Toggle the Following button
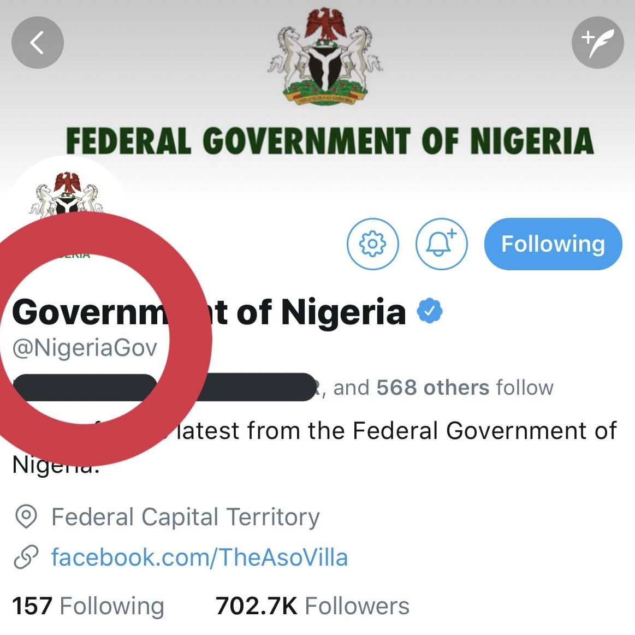The height and width of the screenshot is (635, 635). click(553, 244)
